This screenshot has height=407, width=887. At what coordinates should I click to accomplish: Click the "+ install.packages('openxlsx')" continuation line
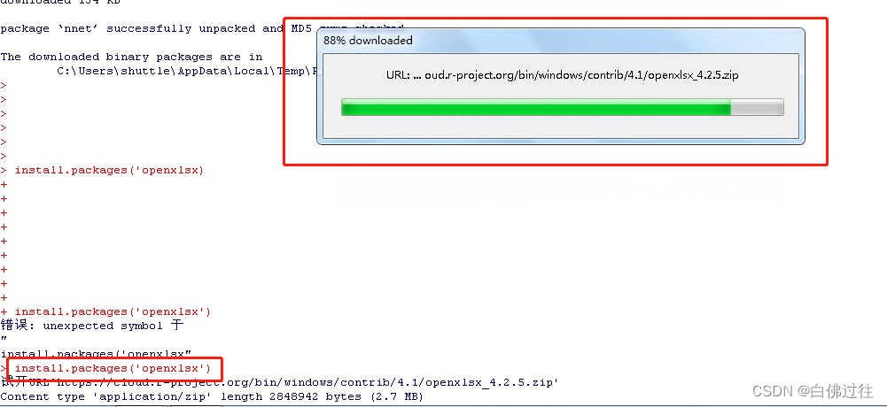(105, 311)
